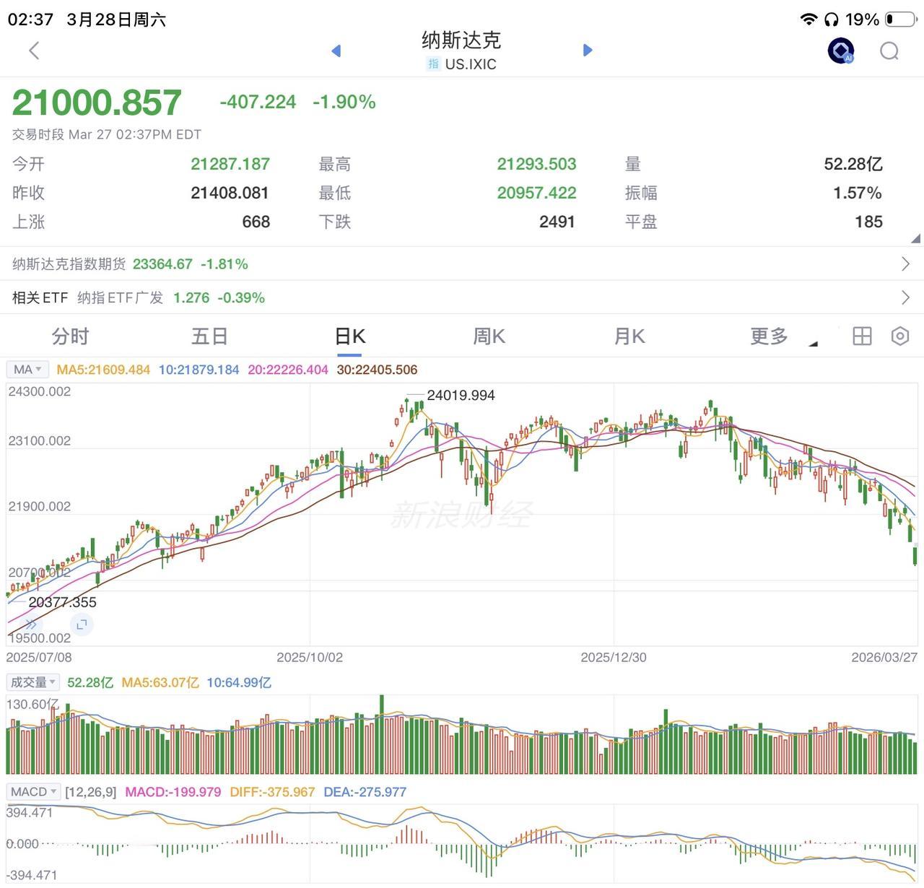The height and width of the screenshot is (888, 924).
Task: Tap 下跌 count 2491
Action: (x=557, y=222)
